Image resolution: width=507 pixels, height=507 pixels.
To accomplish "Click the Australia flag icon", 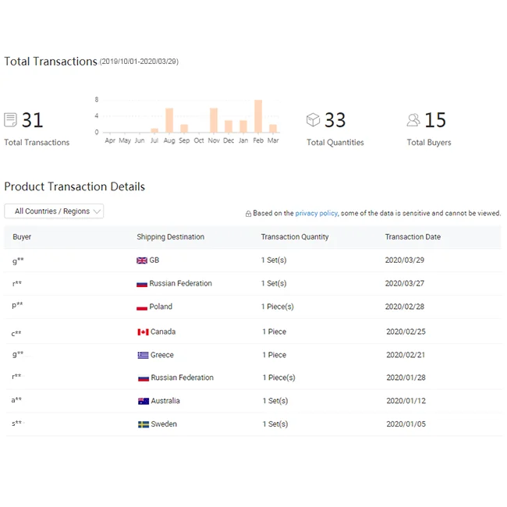I will [x=144, y=401].
